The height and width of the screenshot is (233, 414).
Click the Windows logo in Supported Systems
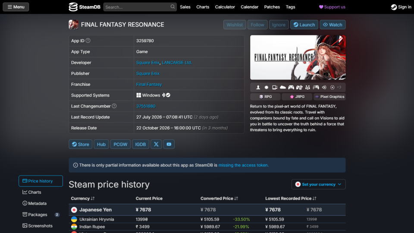pyautogui.click(x=138, y=95)
